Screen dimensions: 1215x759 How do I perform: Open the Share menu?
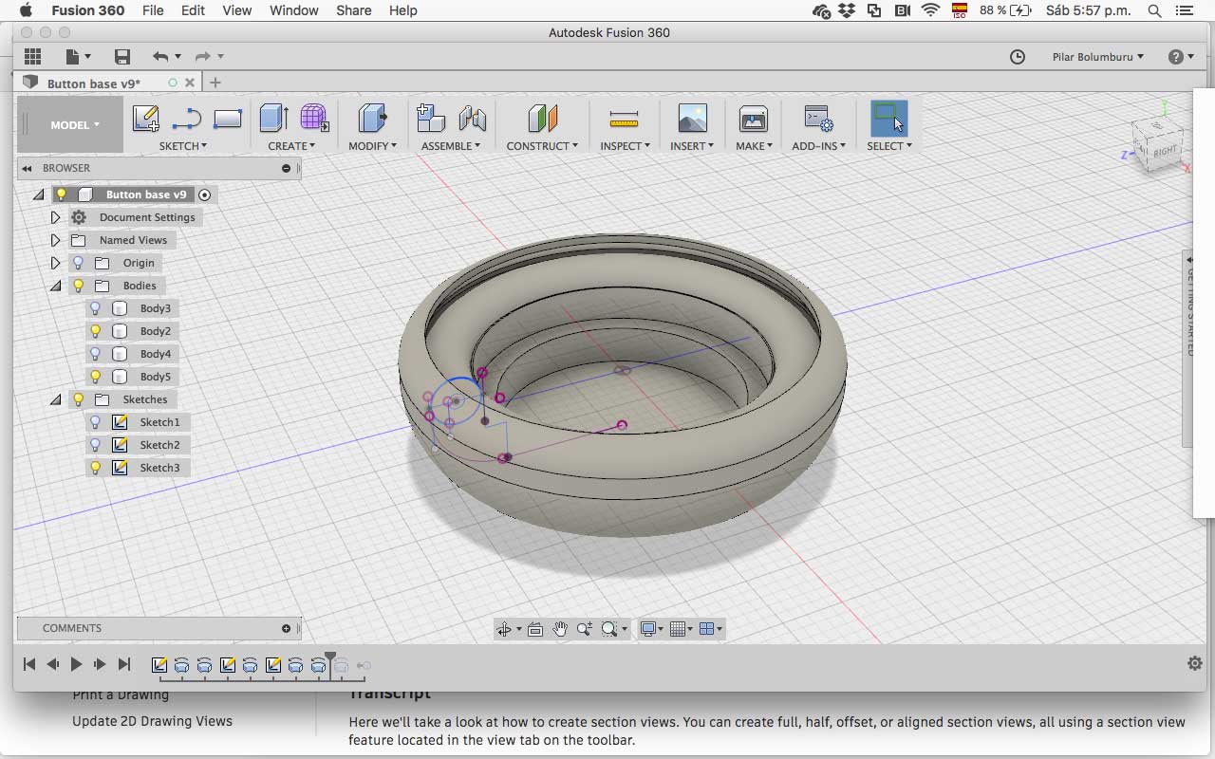(353, 10)
